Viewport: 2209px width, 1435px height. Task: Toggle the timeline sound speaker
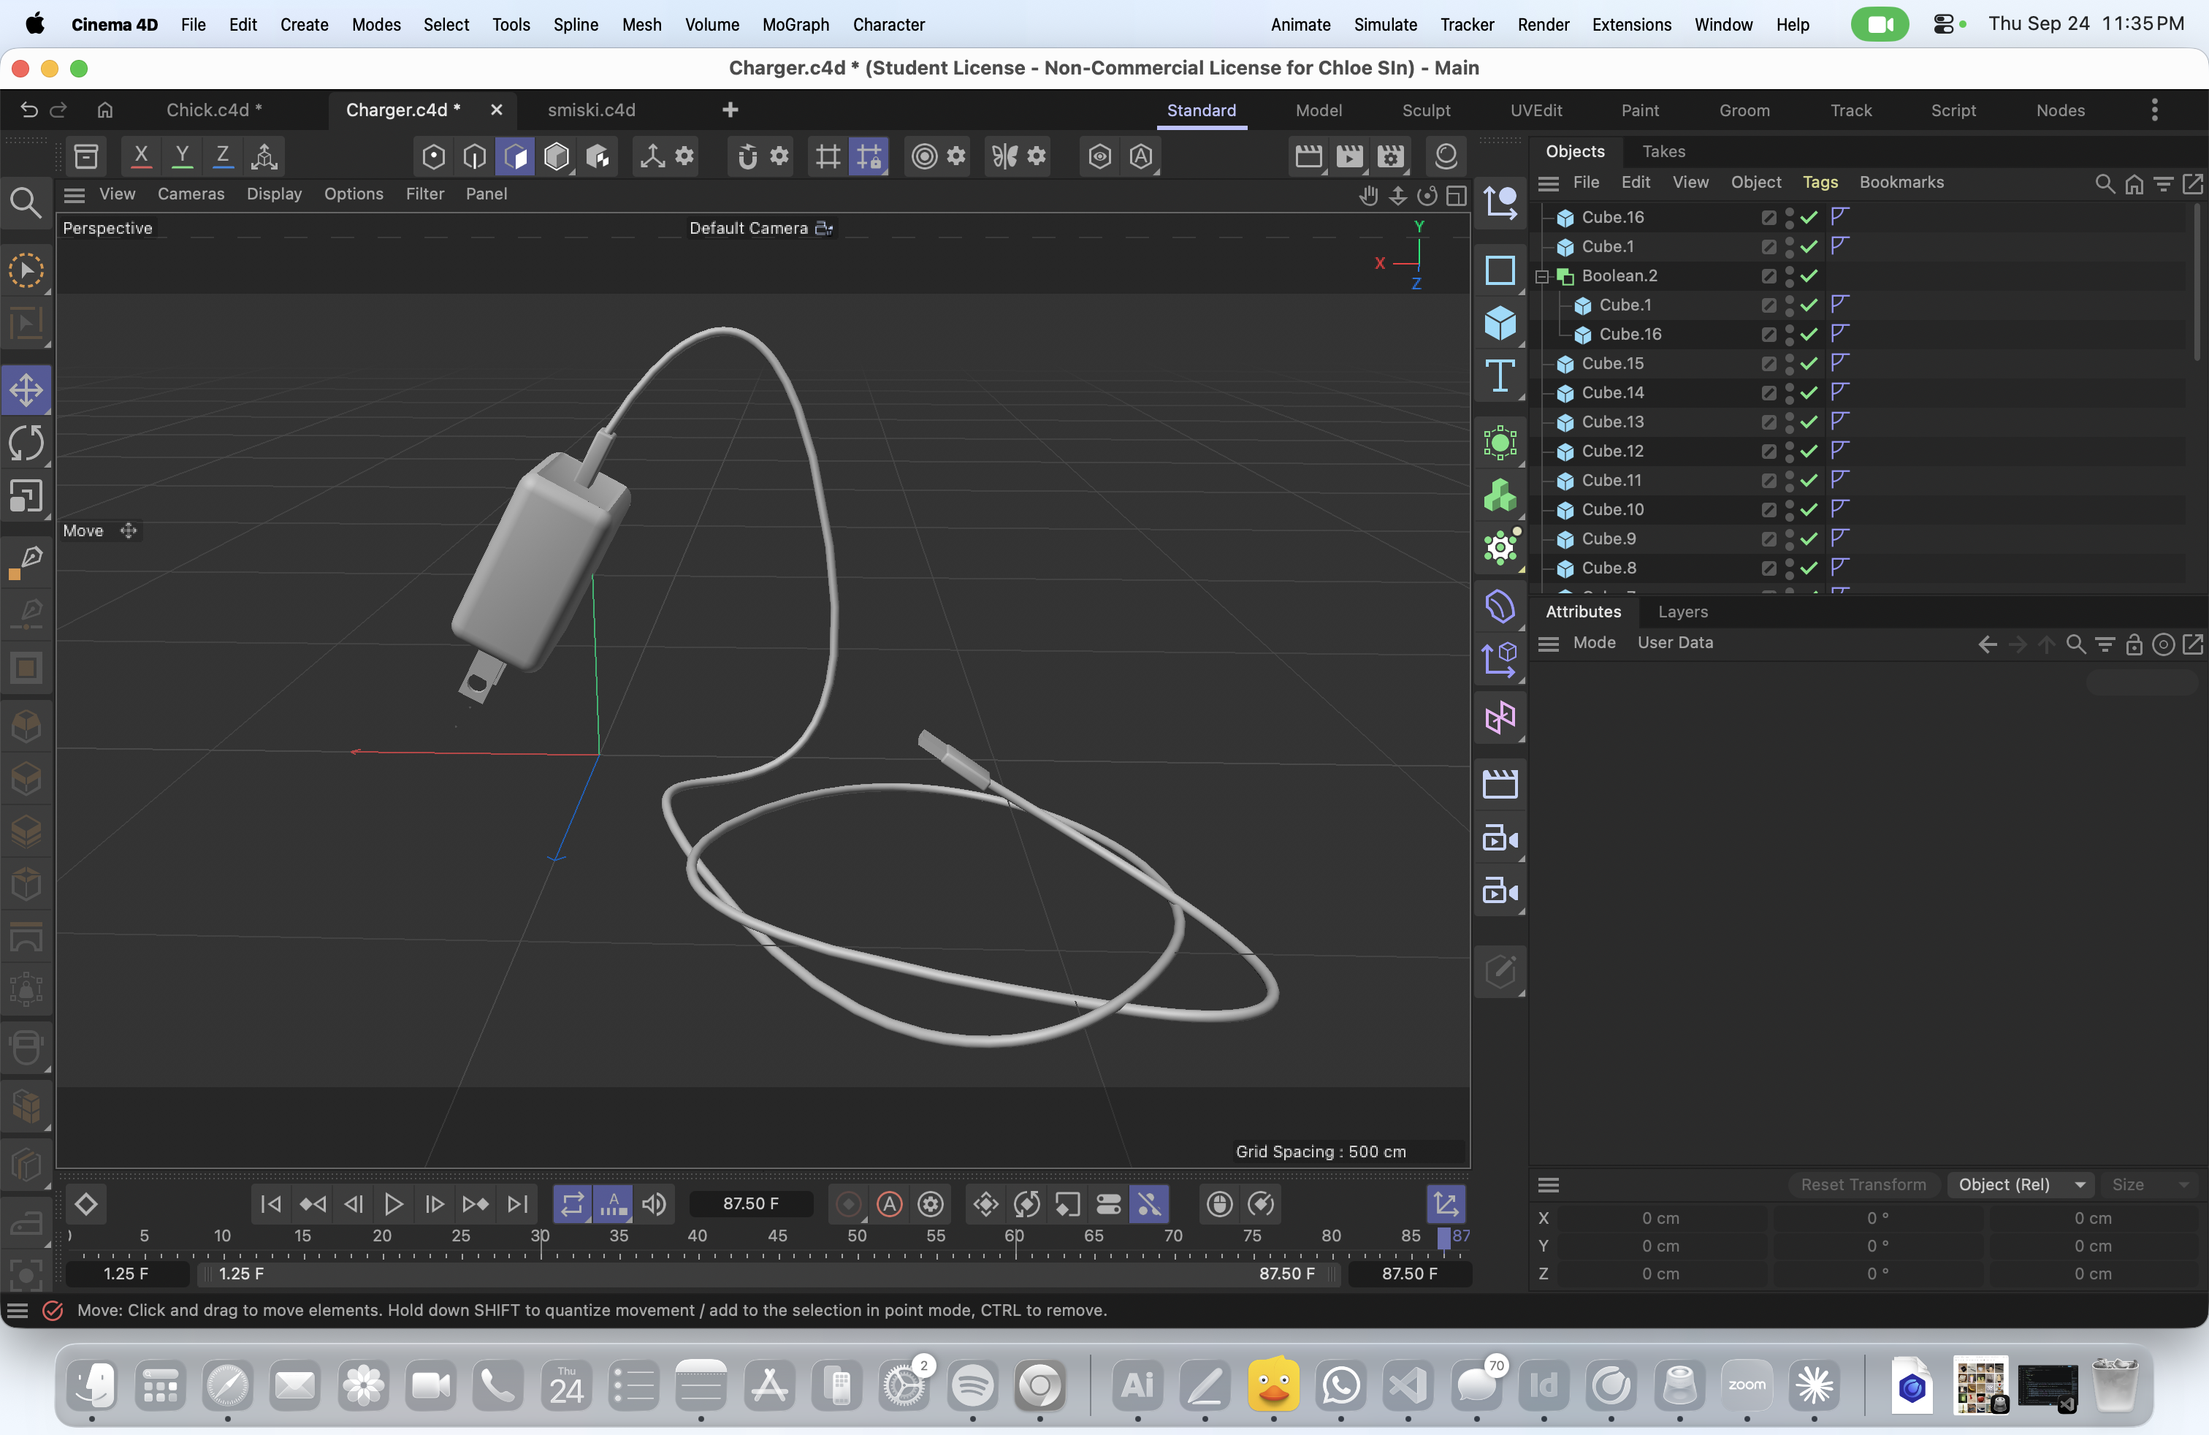click(x=655, y=1204)
